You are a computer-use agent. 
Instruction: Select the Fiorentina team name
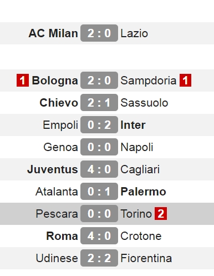(x=146, y=258)
